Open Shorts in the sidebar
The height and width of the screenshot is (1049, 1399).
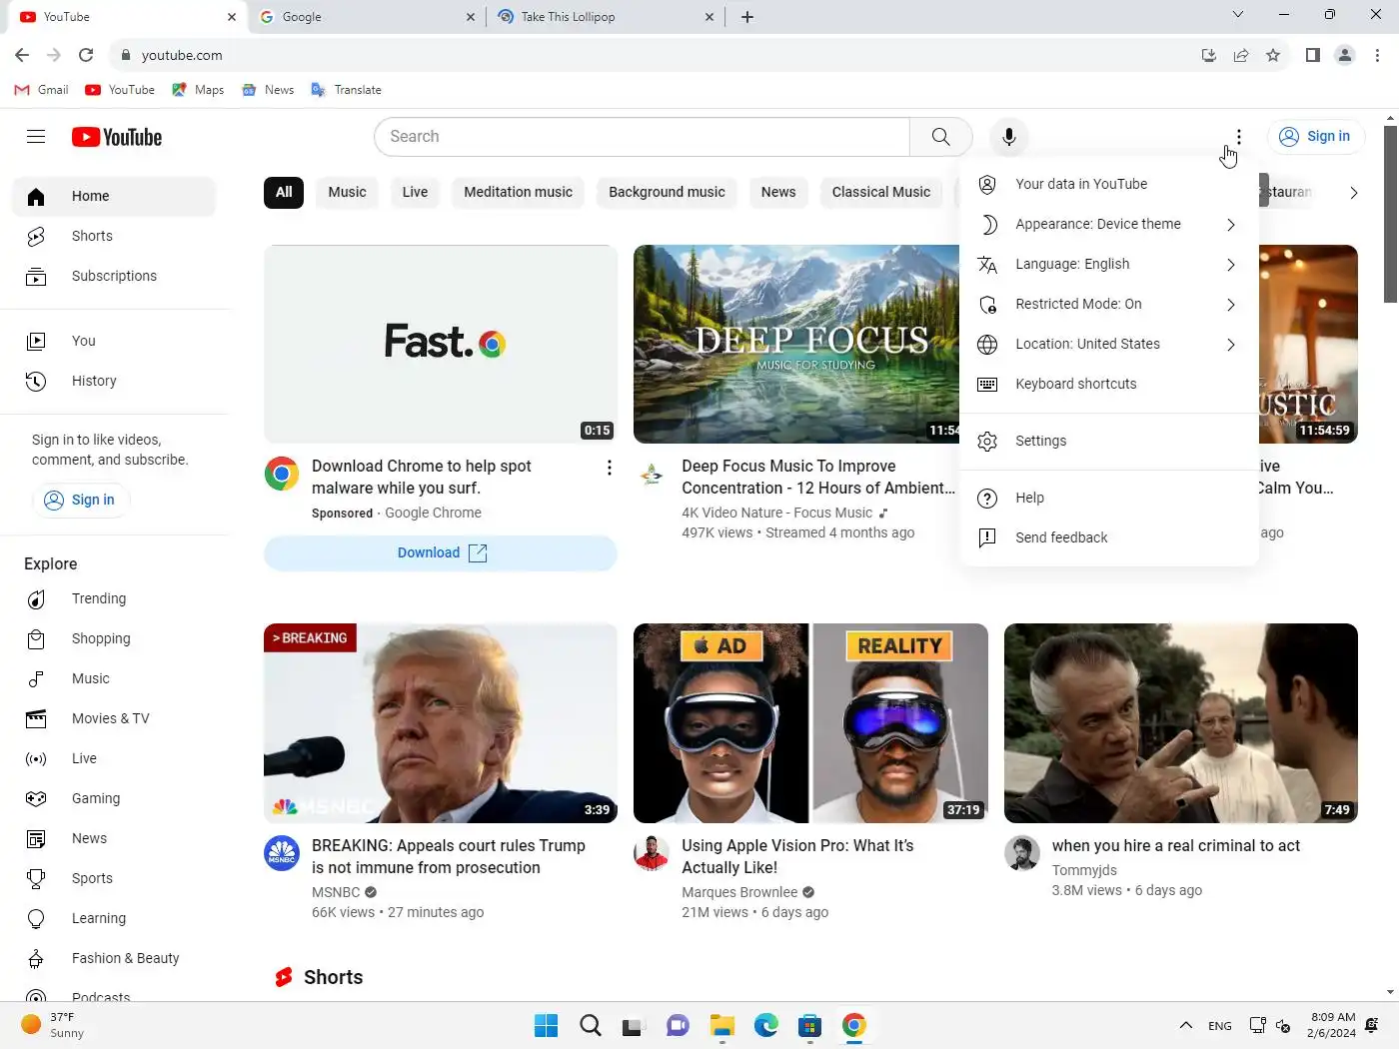(114, 236)
